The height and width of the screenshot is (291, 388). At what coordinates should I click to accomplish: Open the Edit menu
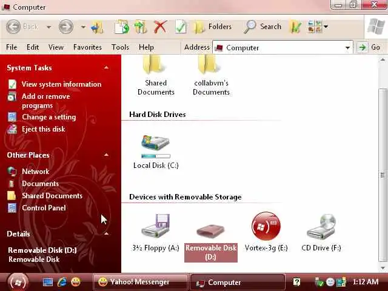point(33,47)
